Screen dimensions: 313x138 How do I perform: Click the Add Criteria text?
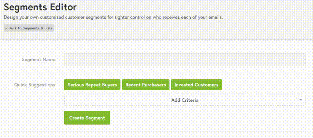[x=185, y=100]
